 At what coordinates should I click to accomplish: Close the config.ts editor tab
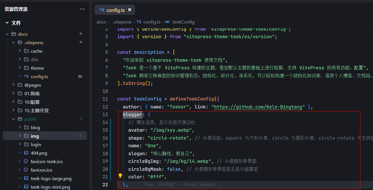point(130,10)
